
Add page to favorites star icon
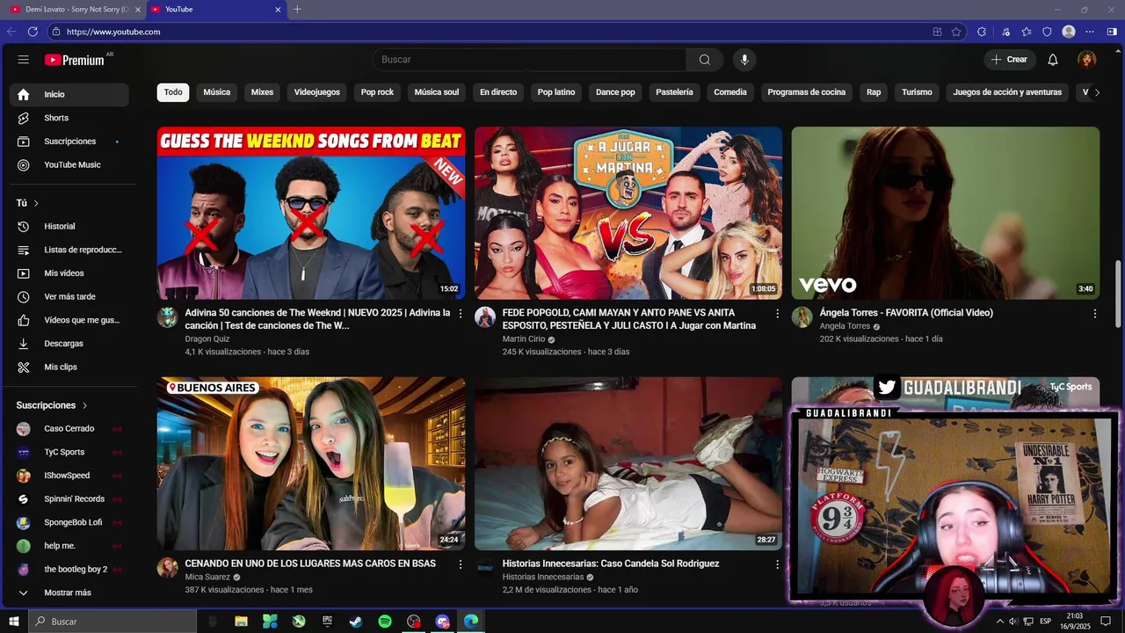(x=956, y=32)
